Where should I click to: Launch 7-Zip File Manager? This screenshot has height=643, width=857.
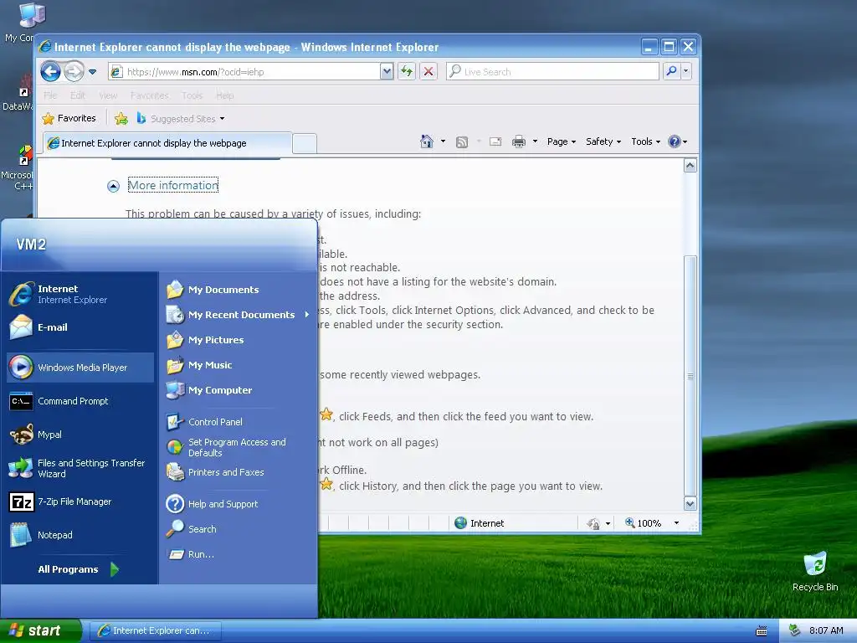(80, 502)
